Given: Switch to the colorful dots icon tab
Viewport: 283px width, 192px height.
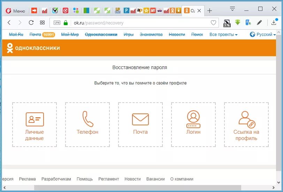Looking at the screenshot, I should [x=76, y=11].
